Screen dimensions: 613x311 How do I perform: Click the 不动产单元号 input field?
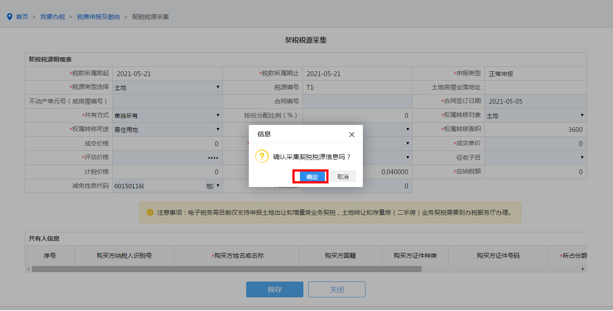(x=167, y=101)
